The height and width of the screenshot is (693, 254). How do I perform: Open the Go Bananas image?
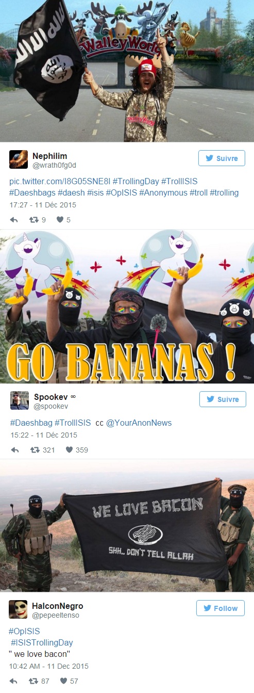(127, 307)
